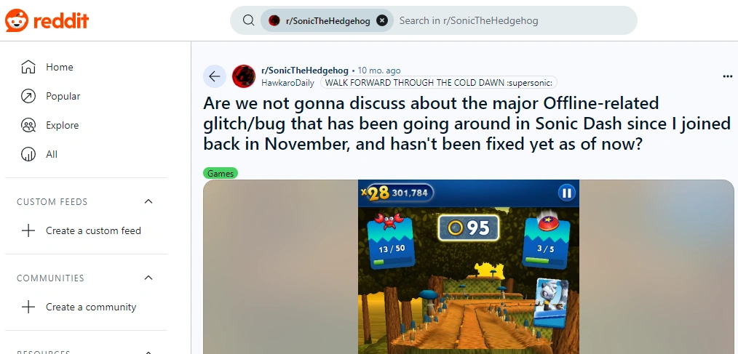
Task: Remove the r/SonicTheHedgehog search filter
Action: pyautogui.click(x=382, y=20)
